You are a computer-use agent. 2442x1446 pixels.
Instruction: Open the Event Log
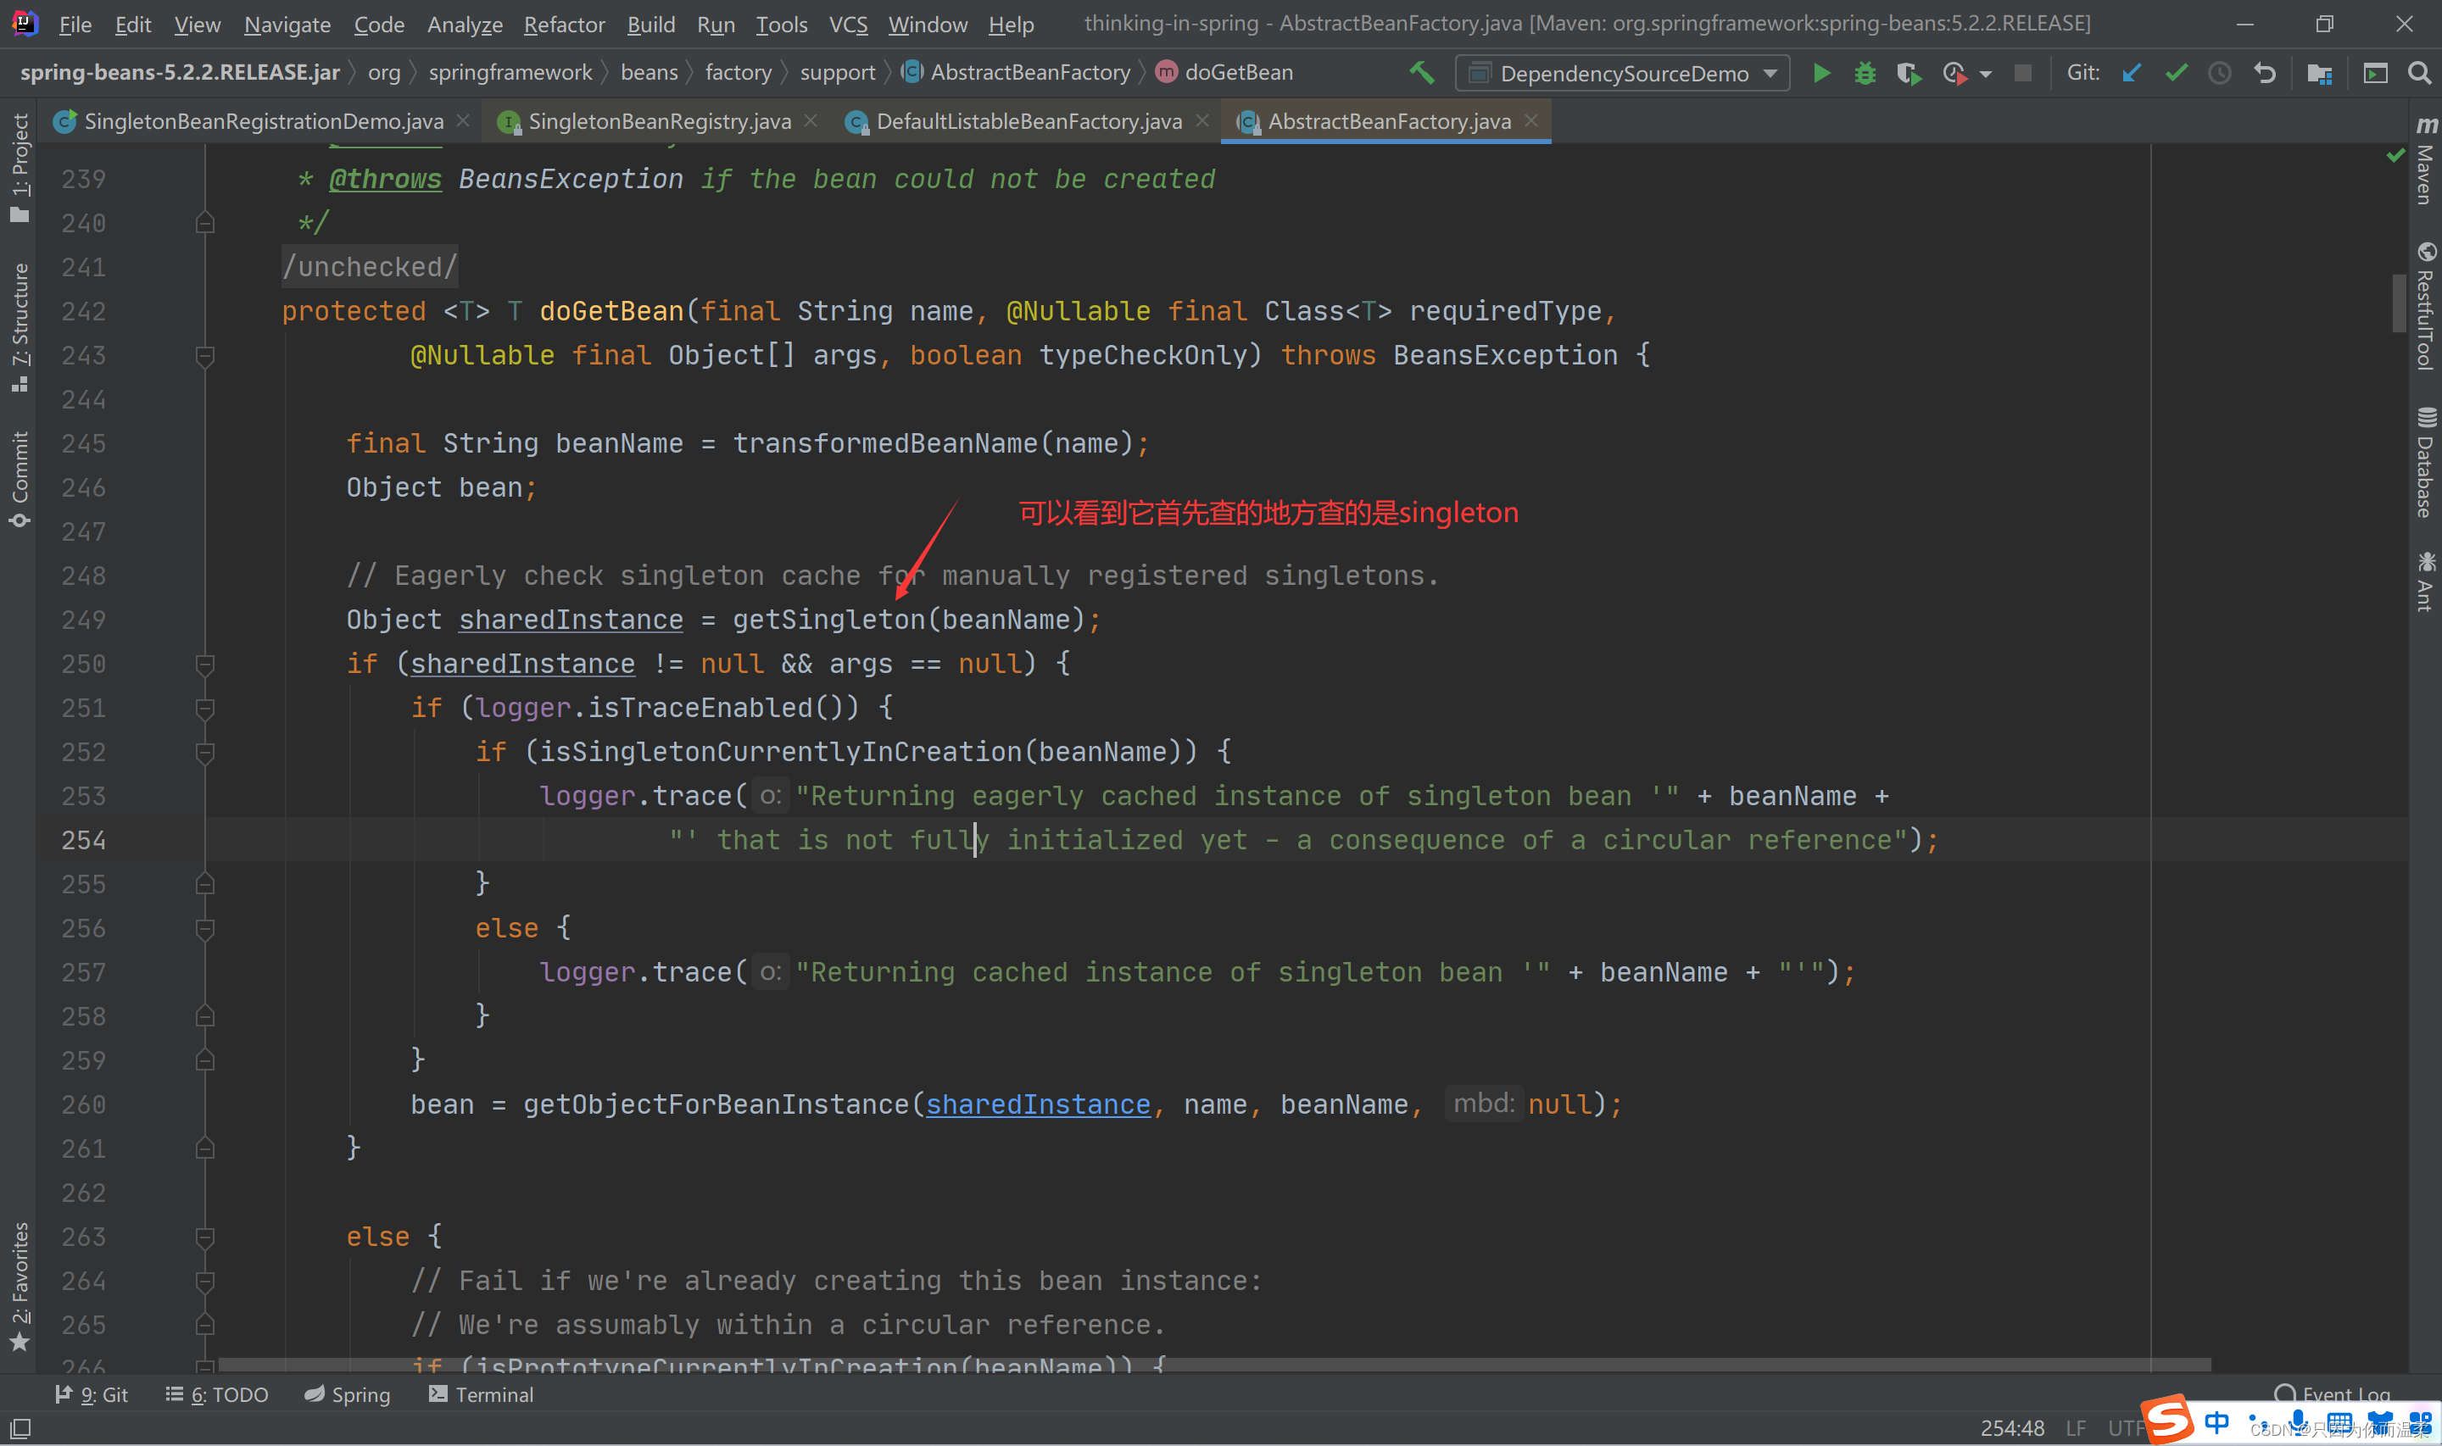pos(2332,1394)
